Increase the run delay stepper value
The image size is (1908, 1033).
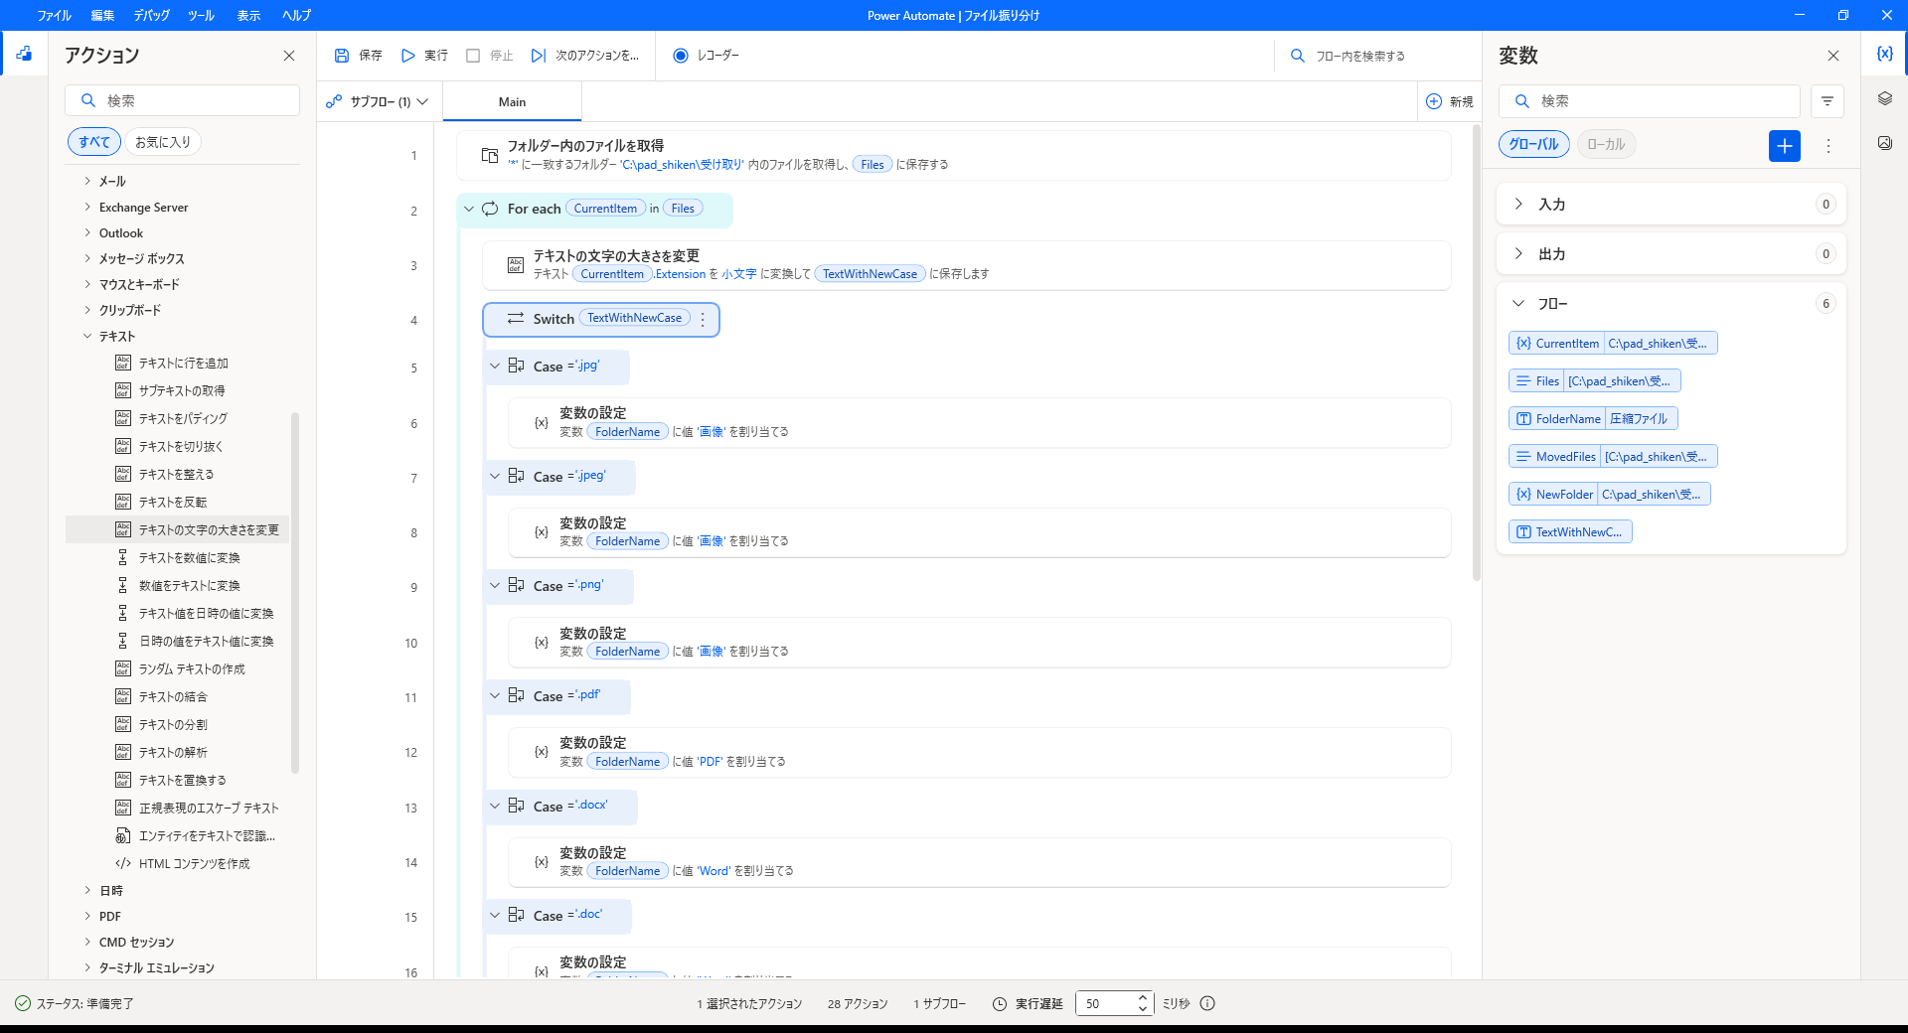click(x=1142, y=997)
